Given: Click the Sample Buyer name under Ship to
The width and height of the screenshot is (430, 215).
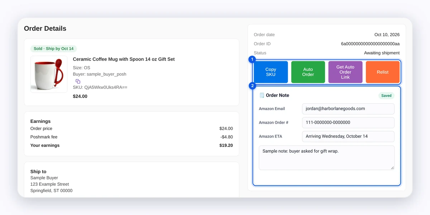Looking at the screenshot, I should click(44, 178).
